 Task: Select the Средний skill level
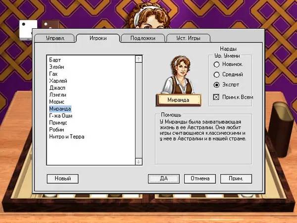click(216, 75)
